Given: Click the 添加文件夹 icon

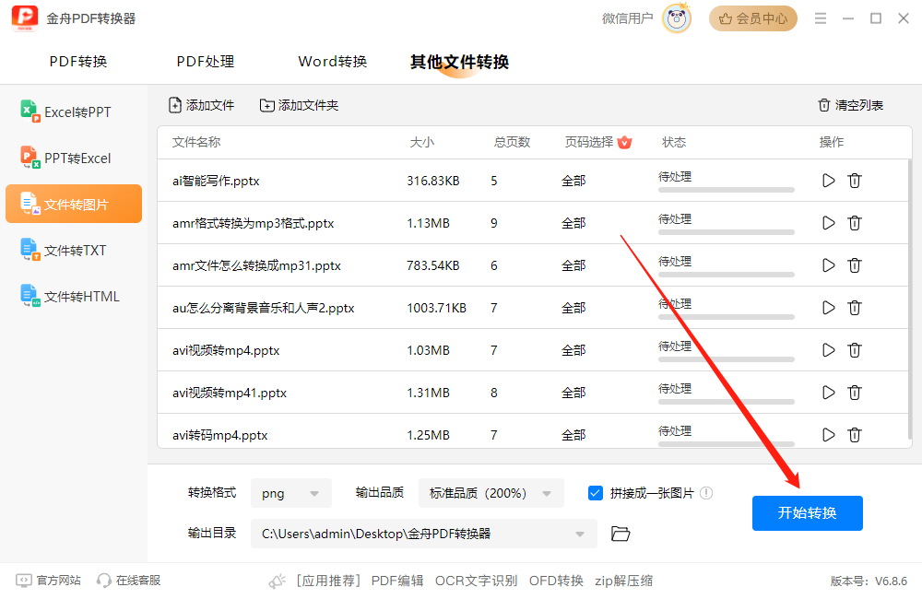Looking at the screenshot, I should coord(269,105).
